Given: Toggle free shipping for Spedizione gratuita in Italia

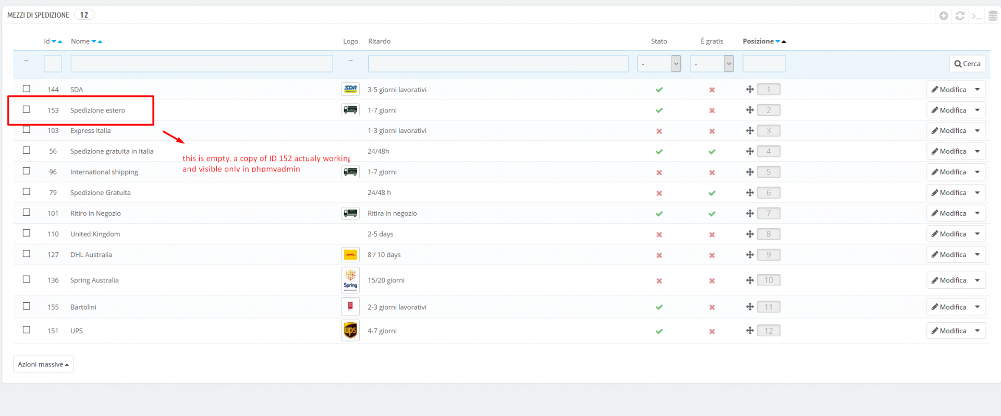Looking at the screenshot, I should pos(712,152).
